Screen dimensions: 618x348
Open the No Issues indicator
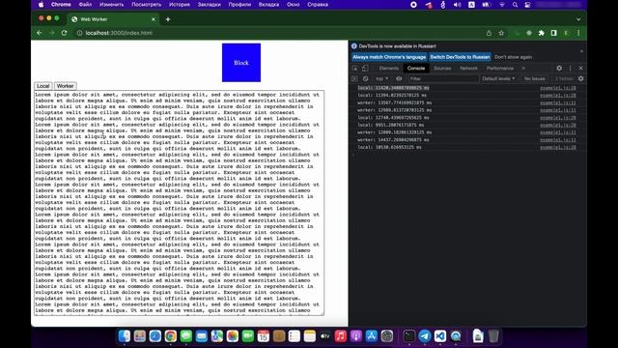point(534,79)
